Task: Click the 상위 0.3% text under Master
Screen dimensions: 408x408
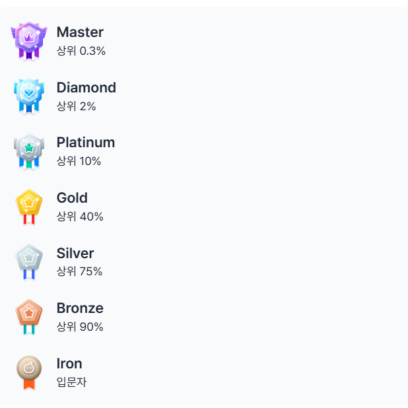Action: tap(81, 51)
